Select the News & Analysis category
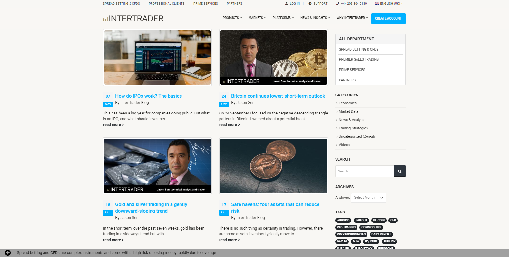Viewport: 509px width, 257px height. pos(352,120)
